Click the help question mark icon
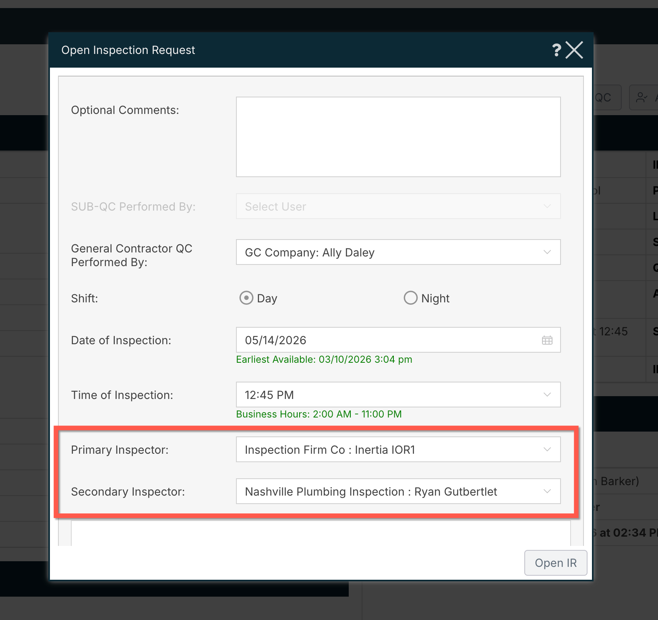Image resolution: width=658 pixels, height=620 pixels. click(556, 50)
